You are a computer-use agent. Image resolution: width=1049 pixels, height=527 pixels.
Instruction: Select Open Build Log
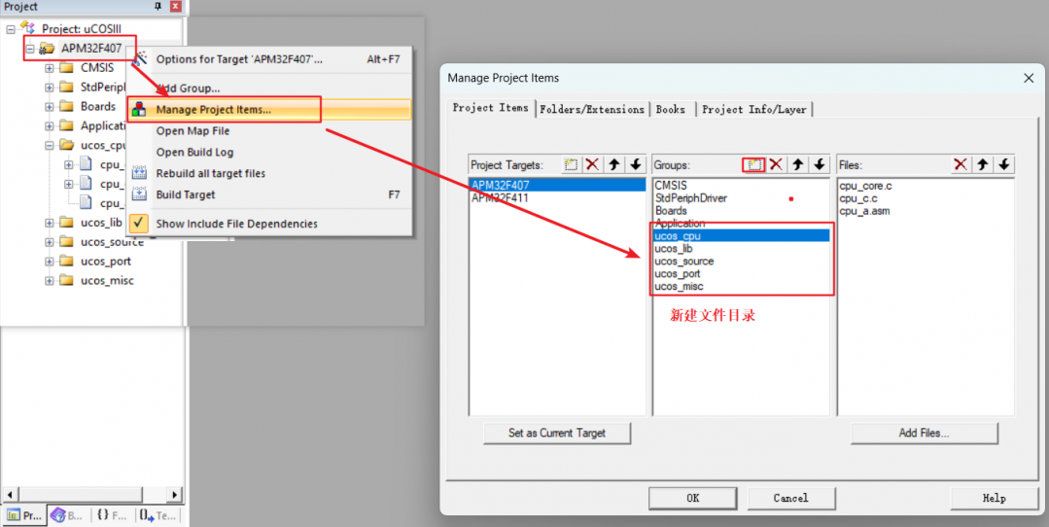(269, 153)
